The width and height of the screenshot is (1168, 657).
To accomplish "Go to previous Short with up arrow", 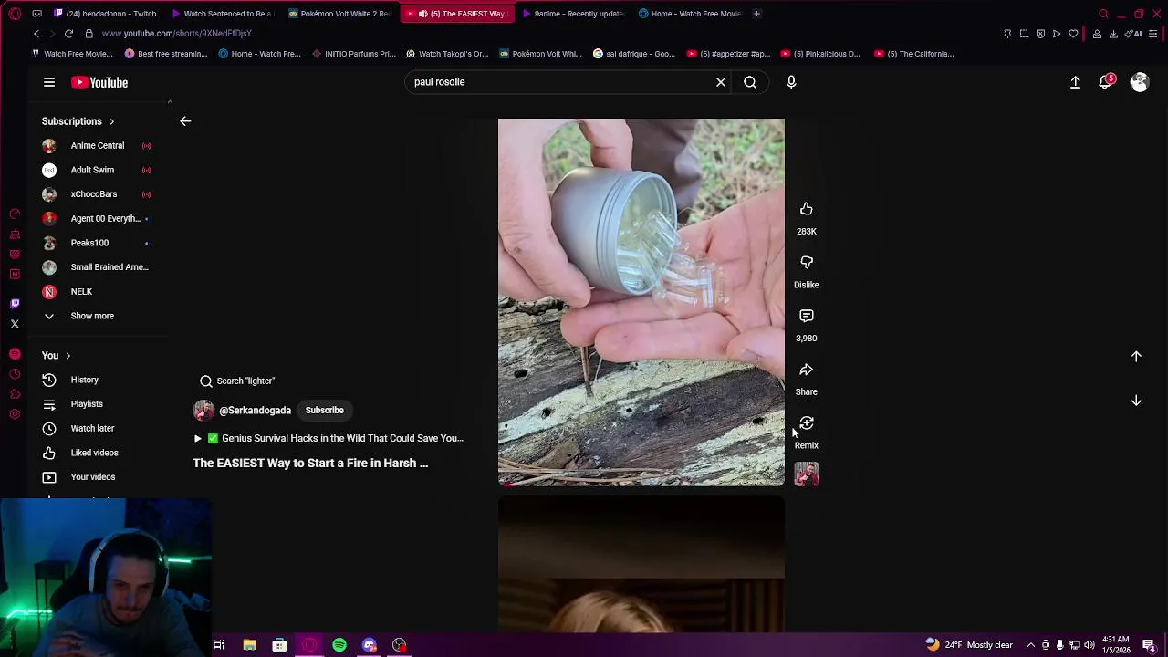I will [x=1136, y=357].
